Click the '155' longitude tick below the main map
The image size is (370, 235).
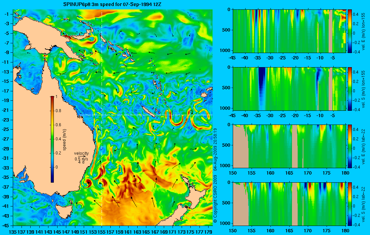102,232
